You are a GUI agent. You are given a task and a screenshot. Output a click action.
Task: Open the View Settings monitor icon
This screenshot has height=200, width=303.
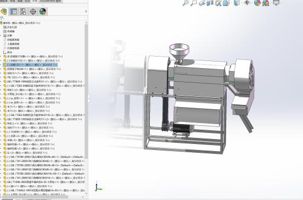[276, 3]
